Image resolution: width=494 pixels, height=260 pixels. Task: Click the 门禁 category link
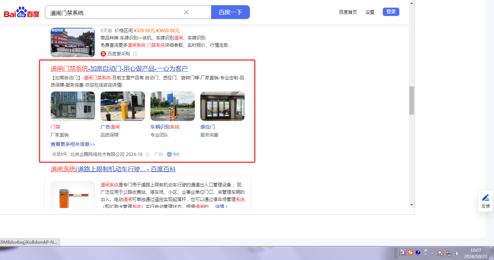pos(55,127)
